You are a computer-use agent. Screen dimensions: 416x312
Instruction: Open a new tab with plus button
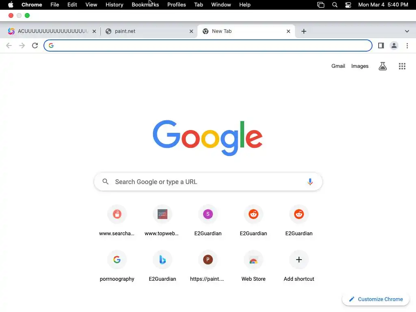click(304, 31)
